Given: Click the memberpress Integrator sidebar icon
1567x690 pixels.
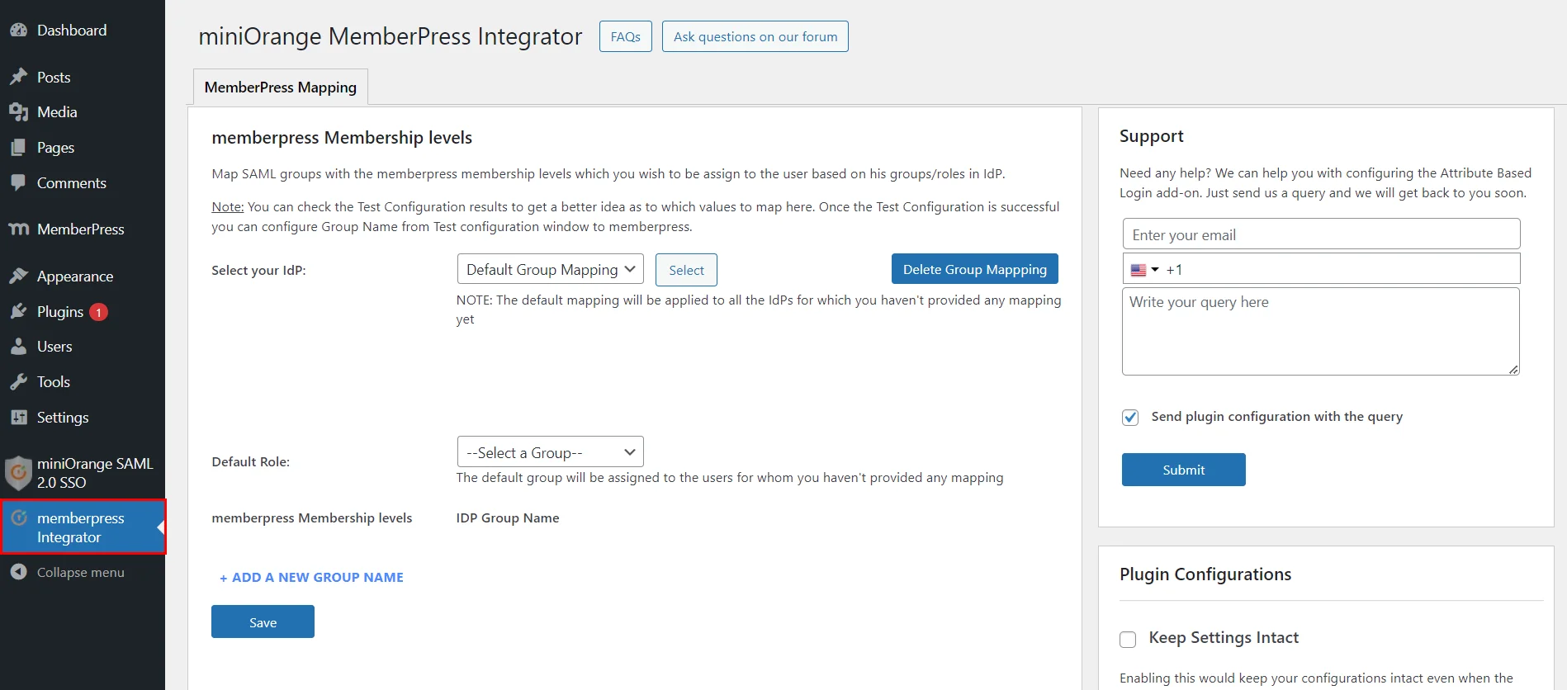Looking at the screenshot, I should [x=18, y=517].
